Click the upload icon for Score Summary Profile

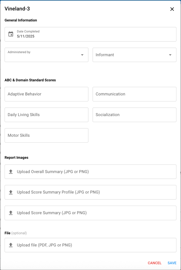pos(11,192)
